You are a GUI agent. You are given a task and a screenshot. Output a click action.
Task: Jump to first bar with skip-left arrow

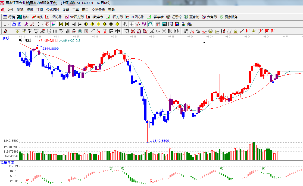(61, 24)
